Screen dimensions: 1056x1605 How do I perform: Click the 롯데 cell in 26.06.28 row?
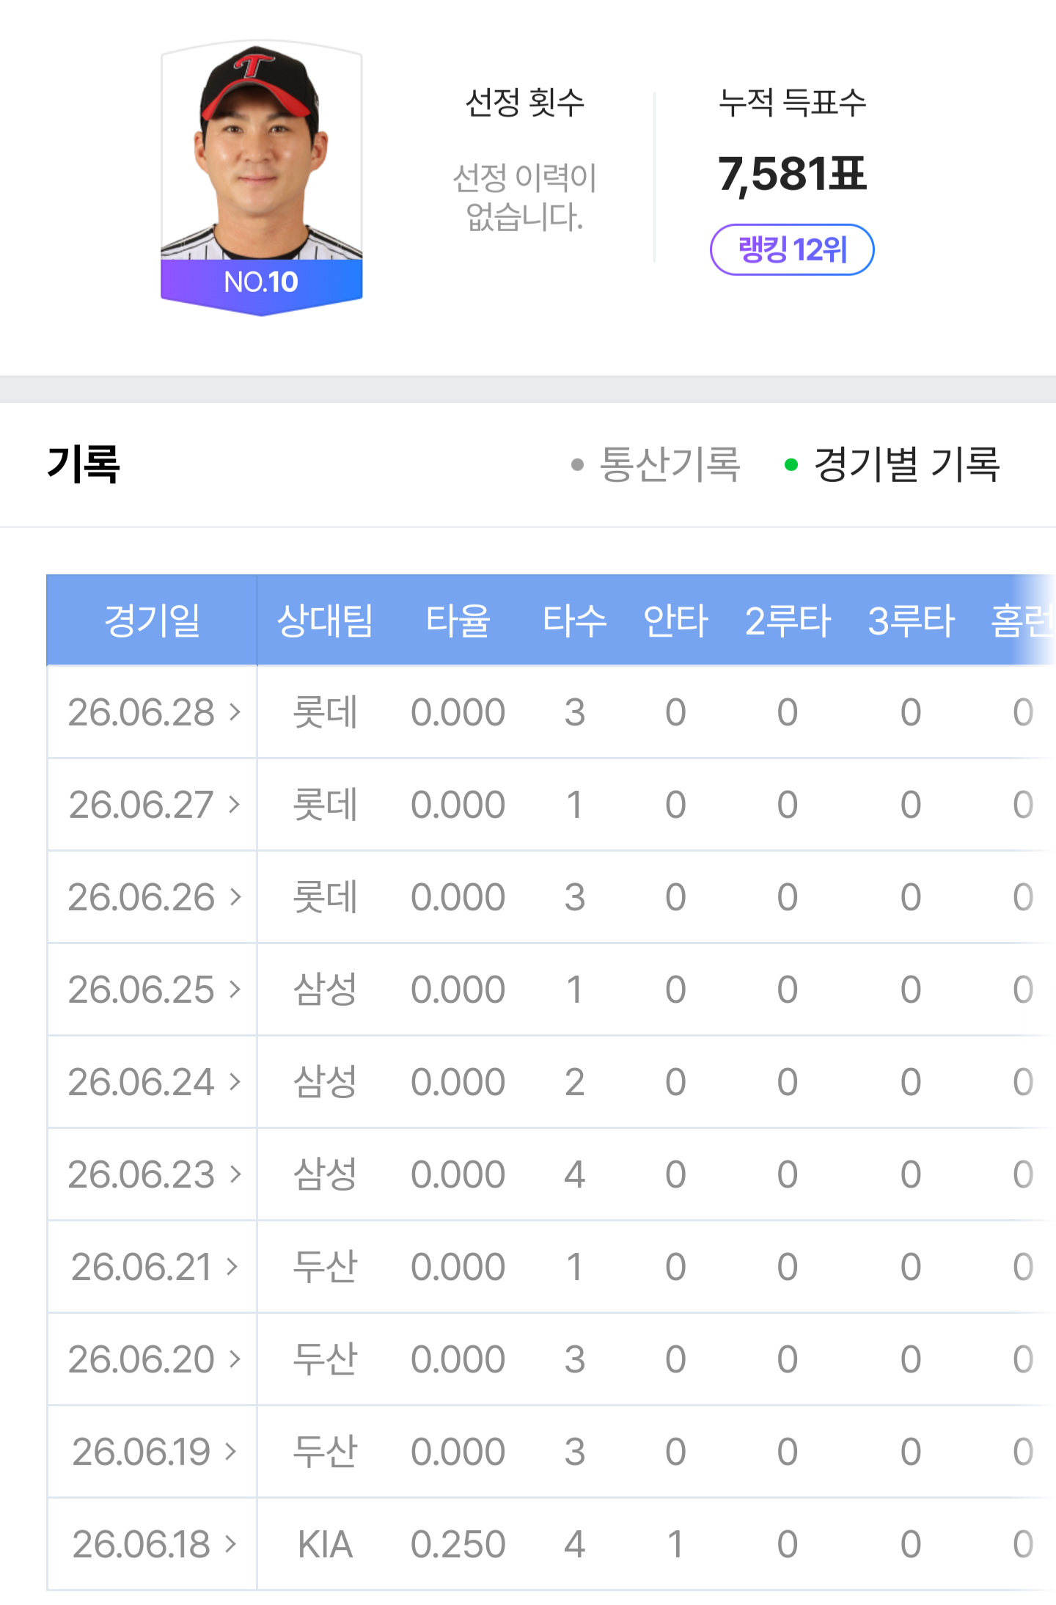(325, 712)
